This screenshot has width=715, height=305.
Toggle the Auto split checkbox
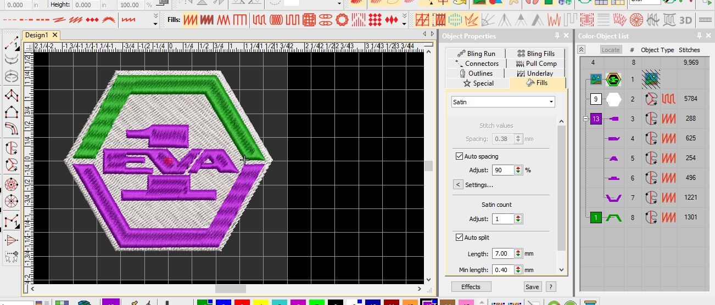pos(460,238)
